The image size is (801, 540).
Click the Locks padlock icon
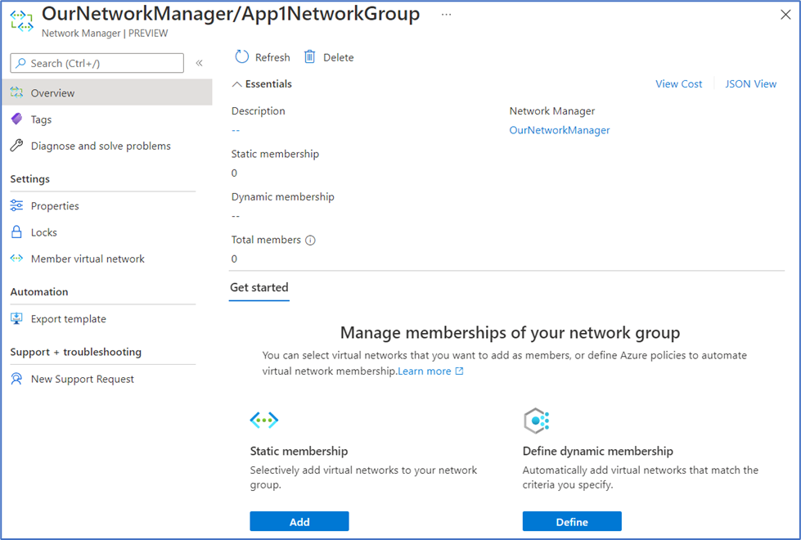point(16,232)
